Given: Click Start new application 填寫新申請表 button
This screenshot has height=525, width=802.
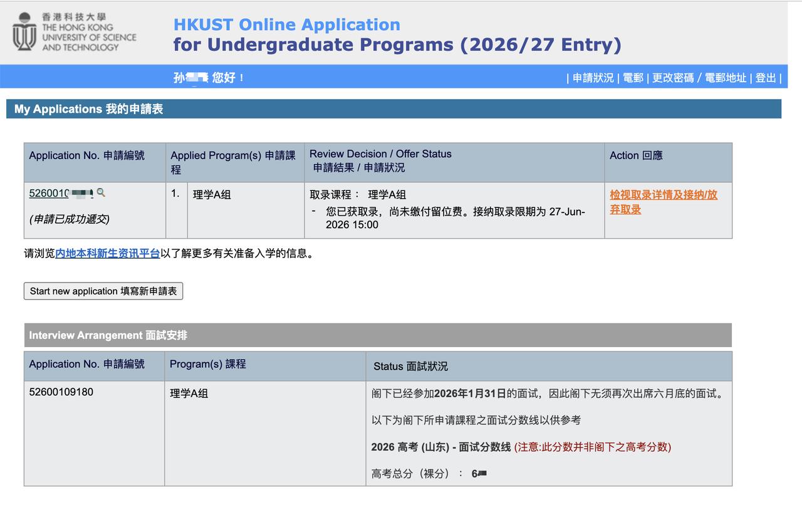Looking at the screenshot, I should coord(103,291).
